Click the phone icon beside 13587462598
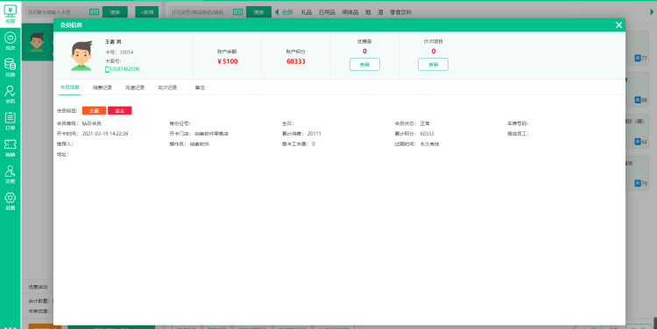This screenshot has height=329, width=657. pos(107,69)
